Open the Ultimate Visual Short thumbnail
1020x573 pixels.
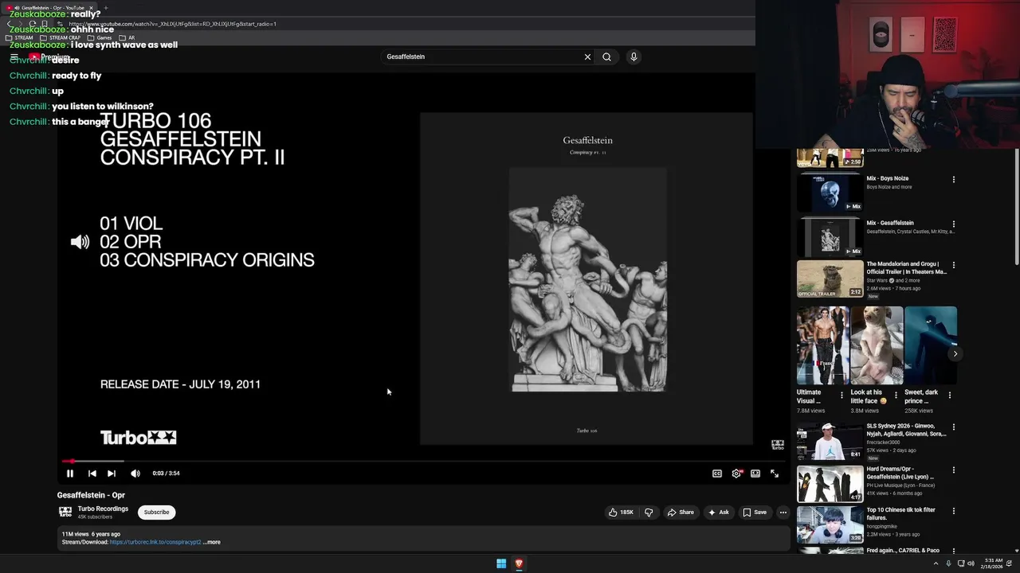click(822, 345)
